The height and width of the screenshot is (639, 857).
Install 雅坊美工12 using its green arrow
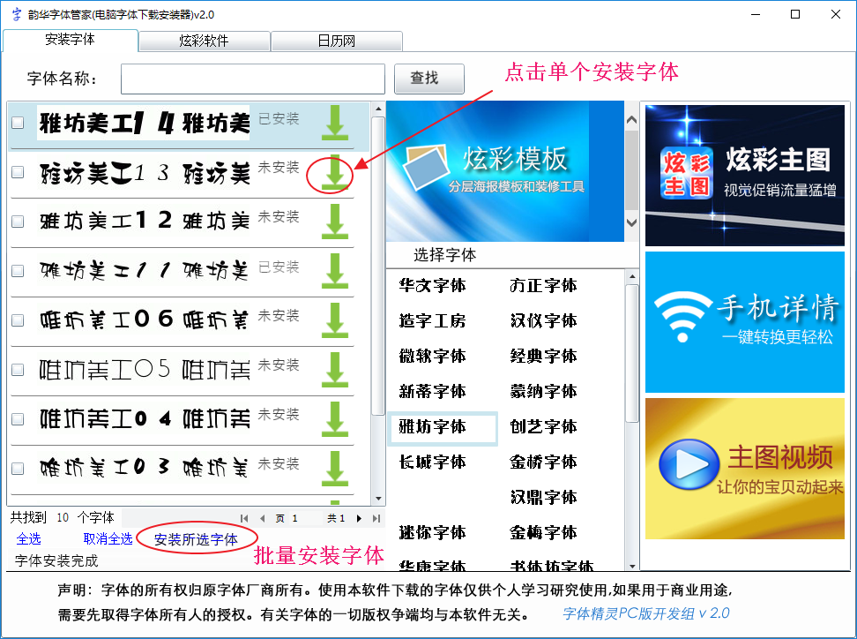pos(335,222)
